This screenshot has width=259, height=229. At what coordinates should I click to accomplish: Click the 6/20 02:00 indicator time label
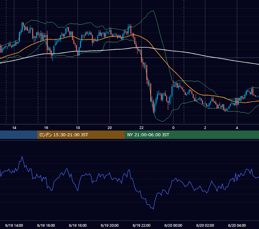[205, 225]
